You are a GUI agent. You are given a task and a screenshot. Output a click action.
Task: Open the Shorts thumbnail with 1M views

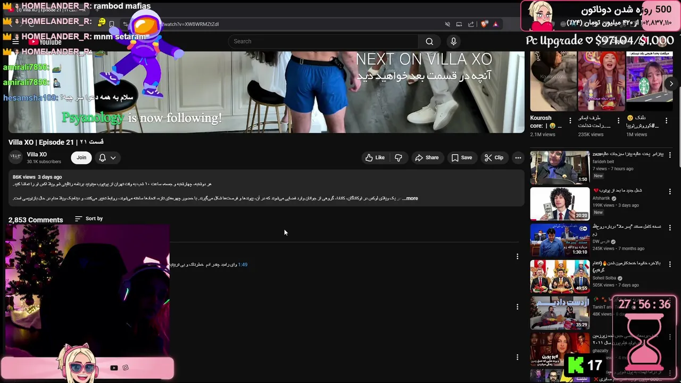point(650,81)
